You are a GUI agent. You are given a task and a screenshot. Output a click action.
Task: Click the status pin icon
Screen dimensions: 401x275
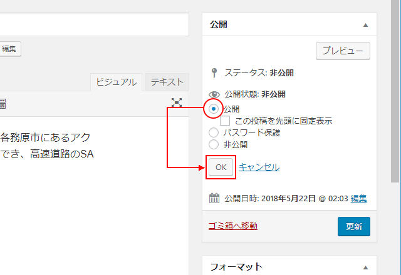coord(214,73)
